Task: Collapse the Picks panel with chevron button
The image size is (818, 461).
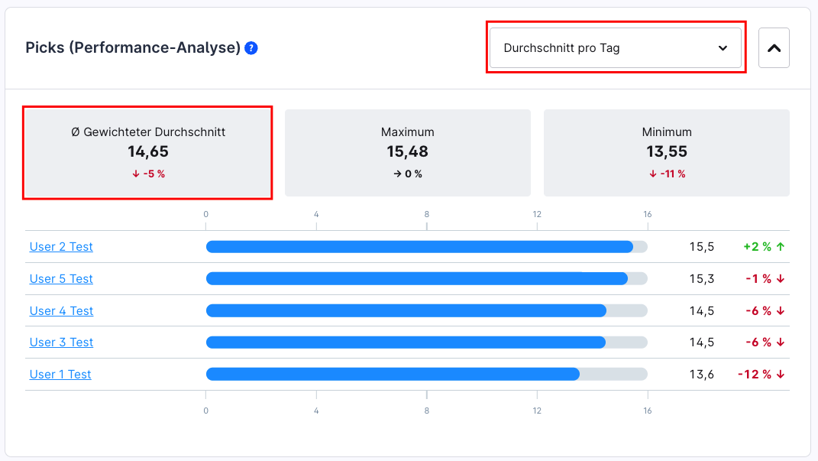Action: (774, 48)
